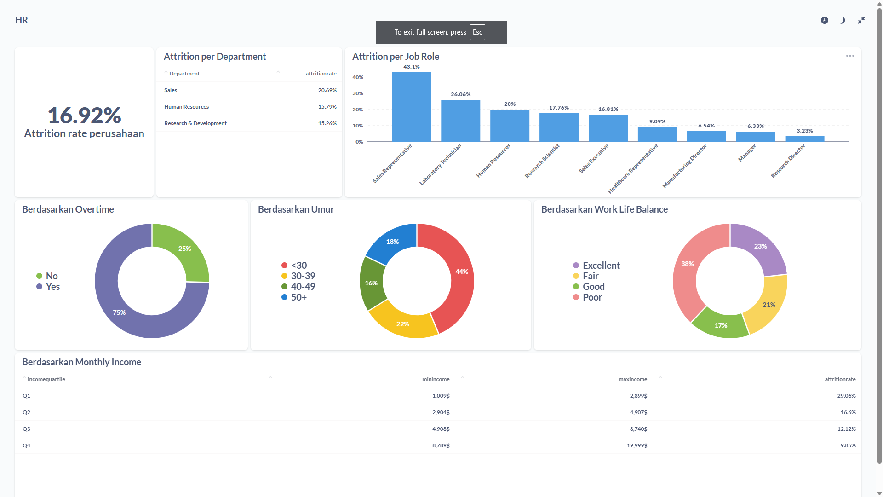Image resolution: width=883 pixels, height=497 pixels.
Task: Sort by Department column header
Action: pyautogui.click(x=184, y=74)
